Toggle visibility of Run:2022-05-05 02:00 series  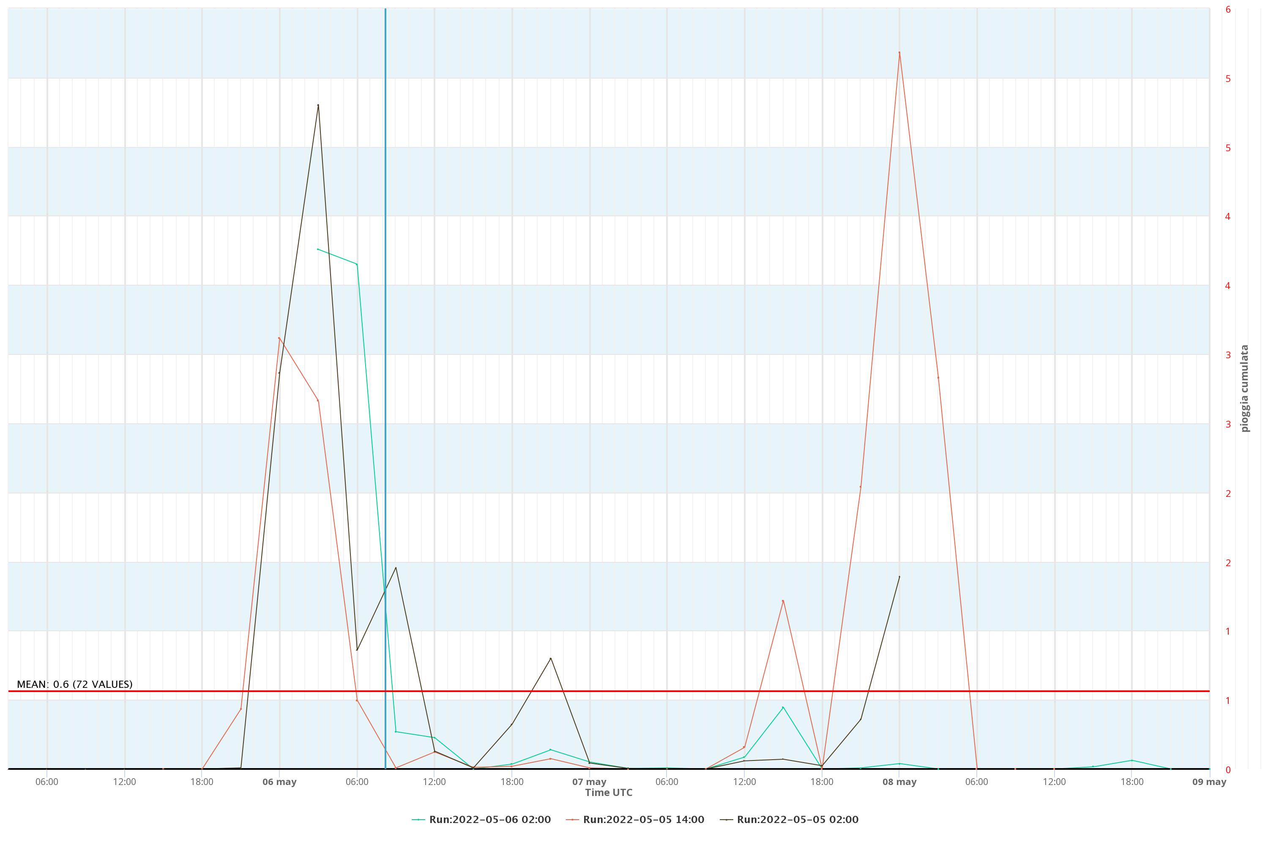[x=797, y=820]
